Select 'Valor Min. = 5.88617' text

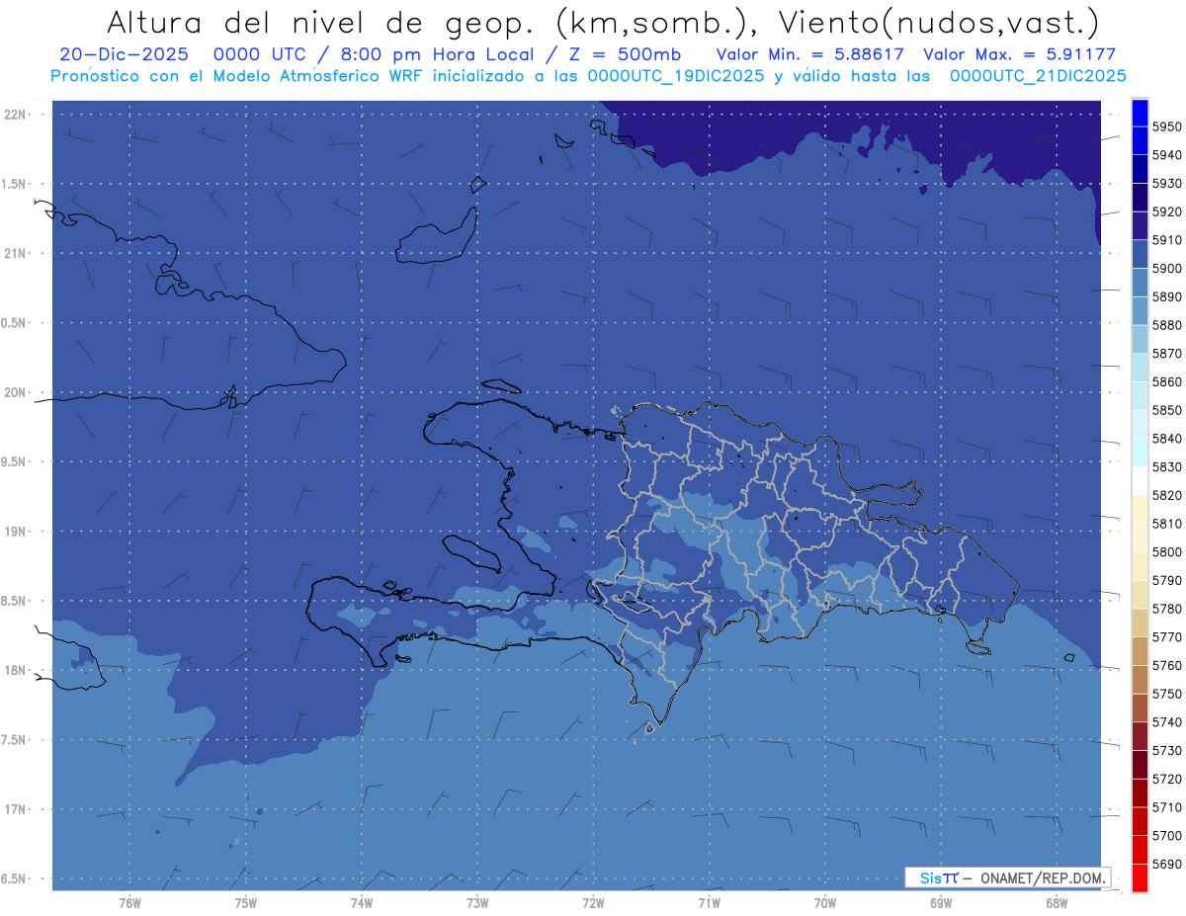(x=809, y=54)
